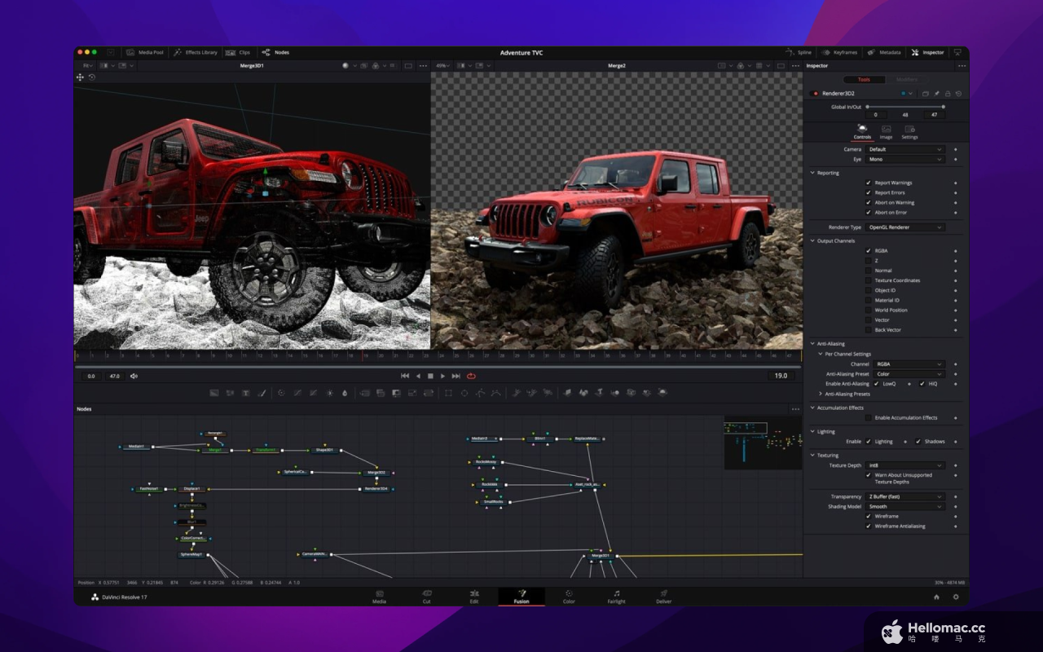Add a Camera 3D node from toolbar

click(632, 393)
